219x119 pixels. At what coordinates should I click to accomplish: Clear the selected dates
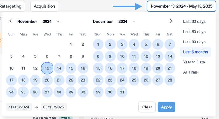(x=147, y=107)
